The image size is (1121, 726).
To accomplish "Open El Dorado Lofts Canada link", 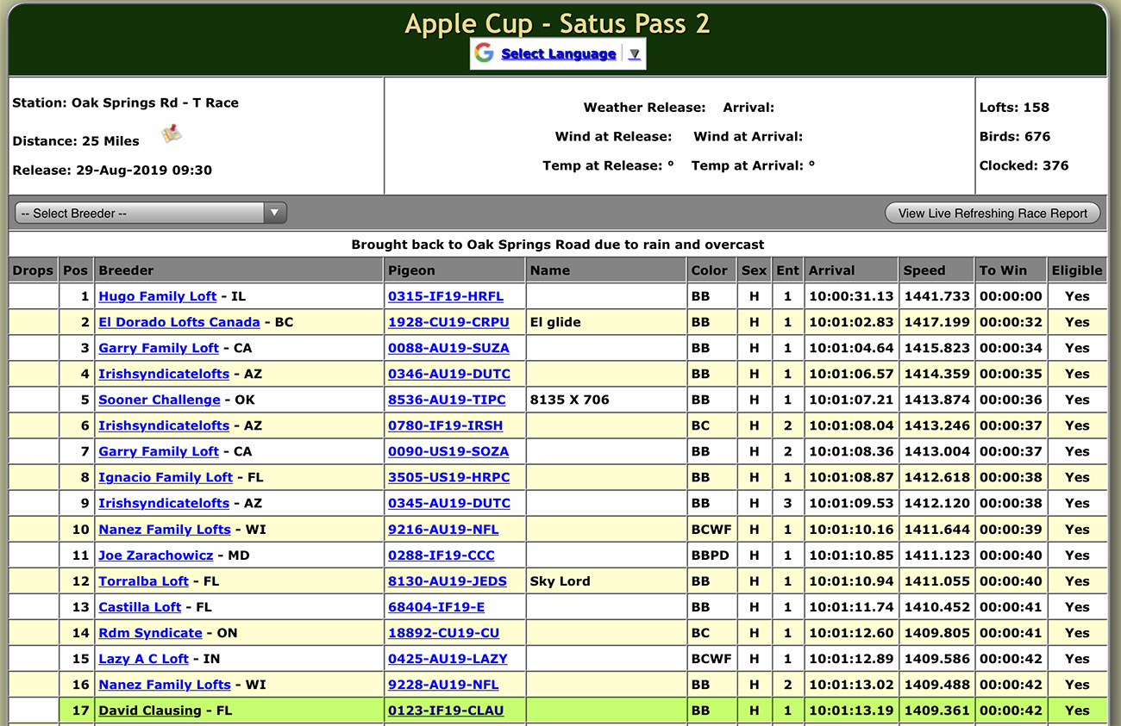I will [x=178, y=322].
